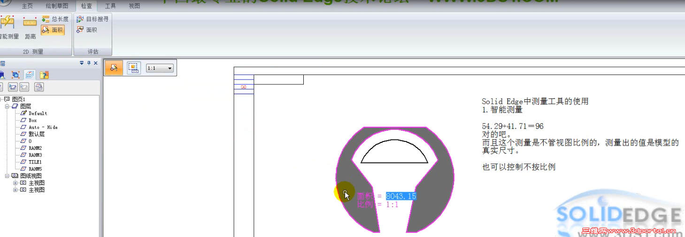Select the 智能测量 smart measure tool
This screenshot has width=685, height=237.
click(x=8, y=27)
